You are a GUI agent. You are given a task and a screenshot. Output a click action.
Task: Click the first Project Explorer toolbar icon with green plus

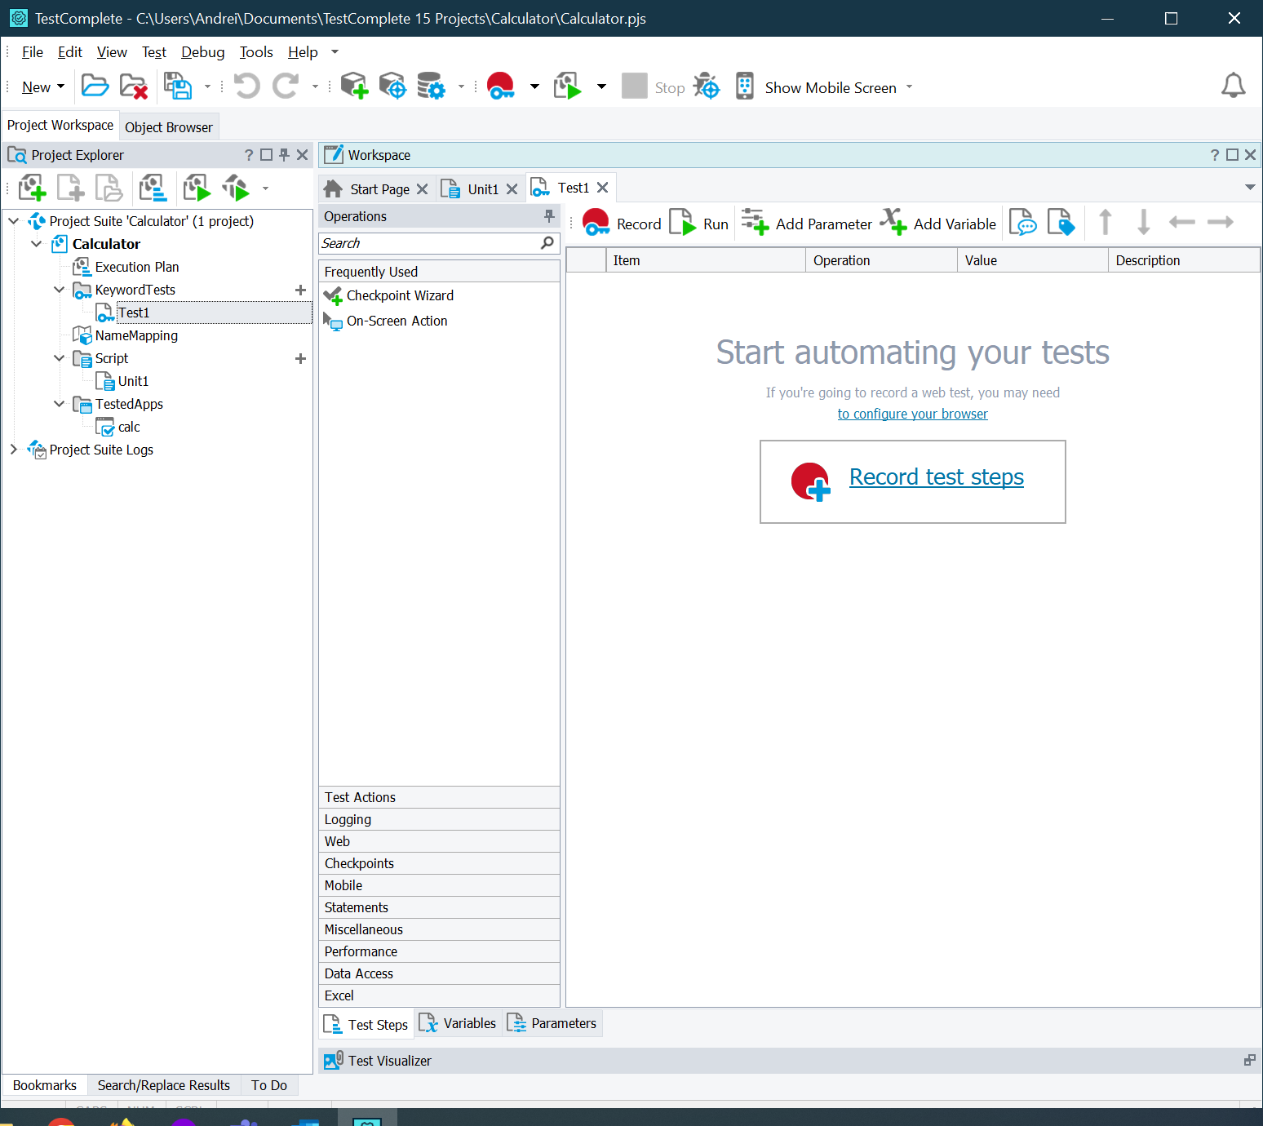point(32,188)
